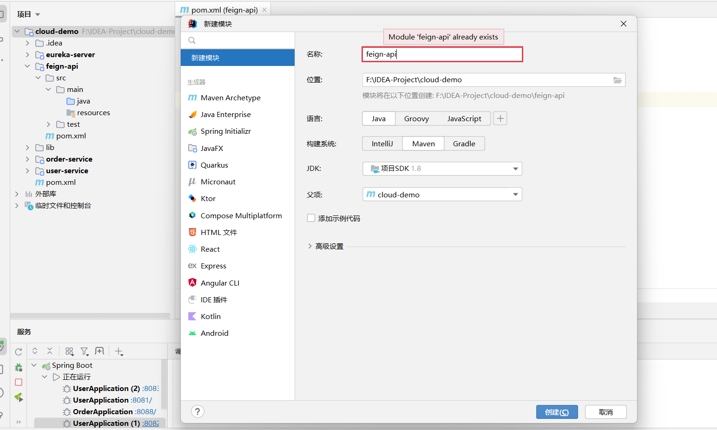Switch to pom.xml (feign-api) editor tab
Viewport: 717px width, 430px height.
point(224,10)
